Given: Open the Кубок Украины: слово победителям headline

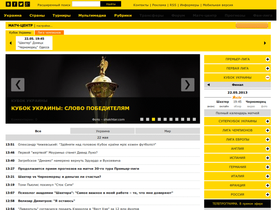Looking at the screenshot, I should pyautogui.click(x=70, y=108).
